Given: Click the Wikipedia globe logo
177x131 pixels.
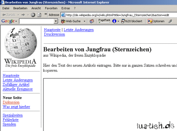Looking at the screenshot, I should [x=21, y=47].
